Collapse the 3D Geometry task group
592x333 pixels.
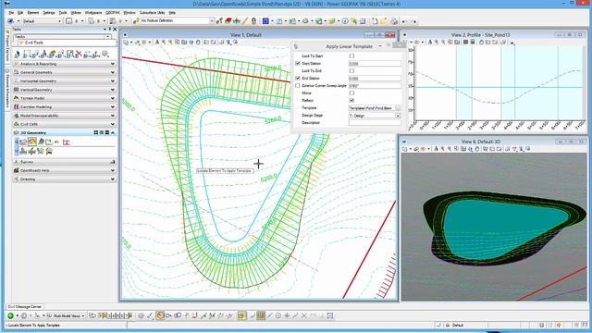113,132
